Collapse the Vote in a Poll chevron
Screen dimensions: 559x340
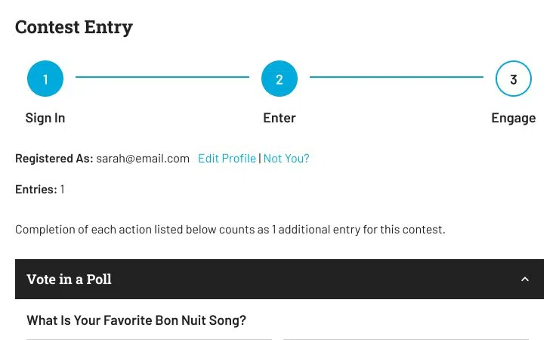coord(525,280)
